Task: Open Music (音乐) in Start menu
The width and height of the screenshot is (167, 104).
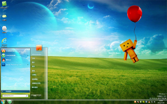Action: (x=33, y=67)
